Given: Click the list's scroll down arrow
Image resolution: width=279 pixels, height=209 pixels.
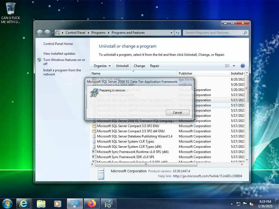Looking at the screenshot, I should coord(247,160).
